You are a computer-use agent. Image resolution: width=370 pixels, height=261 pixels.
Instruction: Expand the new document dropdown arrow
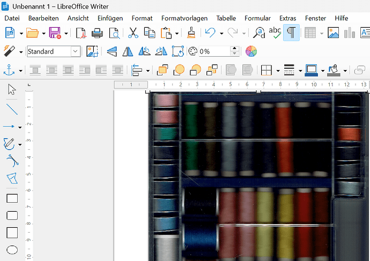(21, 33)
